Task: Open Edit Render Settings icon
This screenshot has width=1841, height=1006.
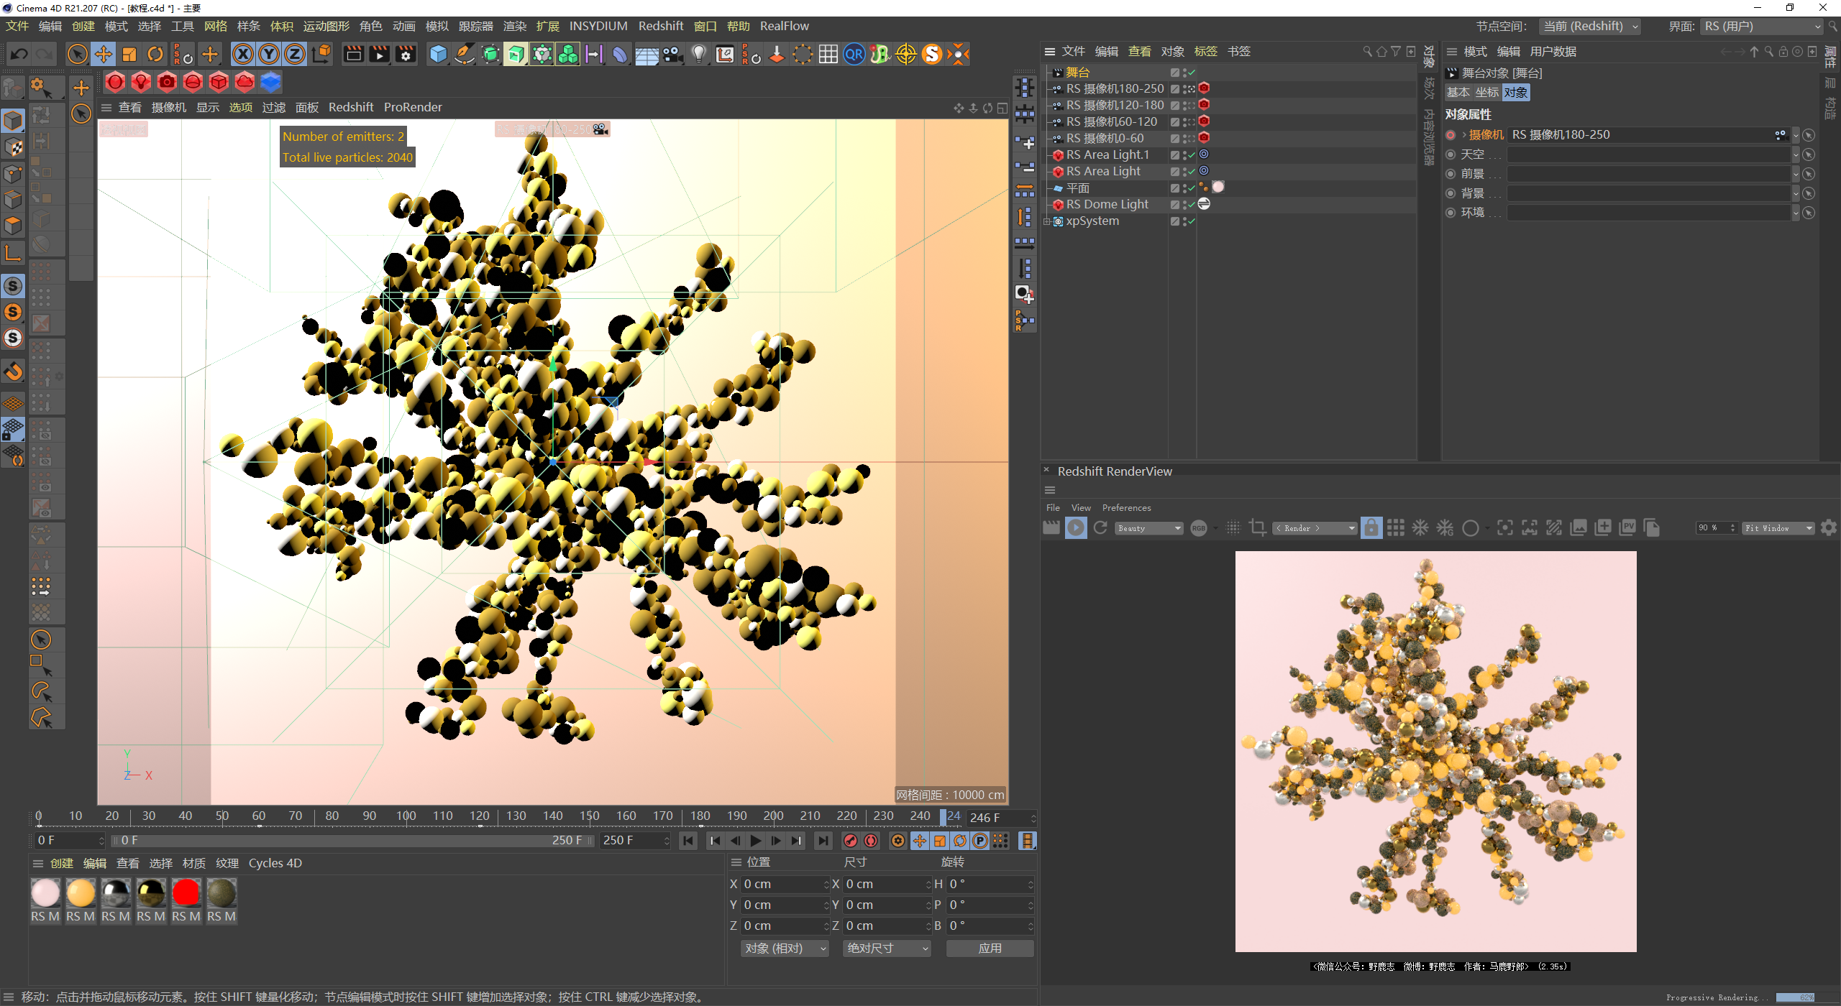Action: click(406, 54)
